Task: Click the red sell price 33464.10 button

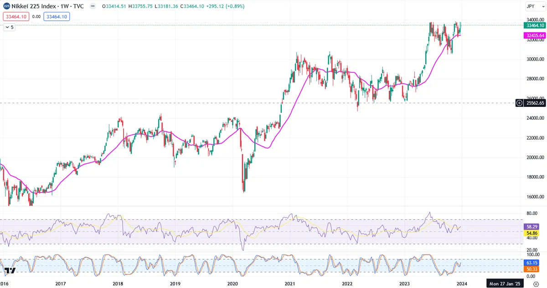Action: [x=16, y=16]
